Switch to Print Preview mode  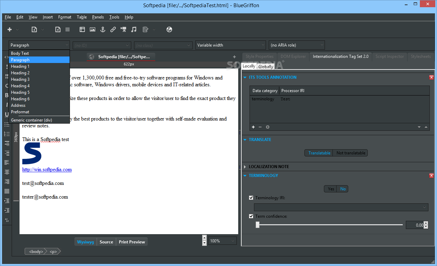(132, 242)
